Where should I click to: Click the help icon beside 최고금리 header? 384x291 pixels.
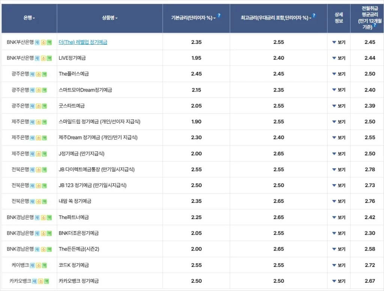coord(314,15)
